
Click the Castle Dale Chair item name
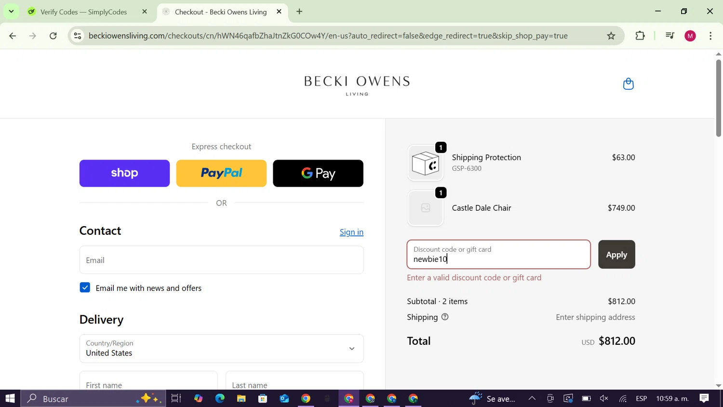pos(482,208)
